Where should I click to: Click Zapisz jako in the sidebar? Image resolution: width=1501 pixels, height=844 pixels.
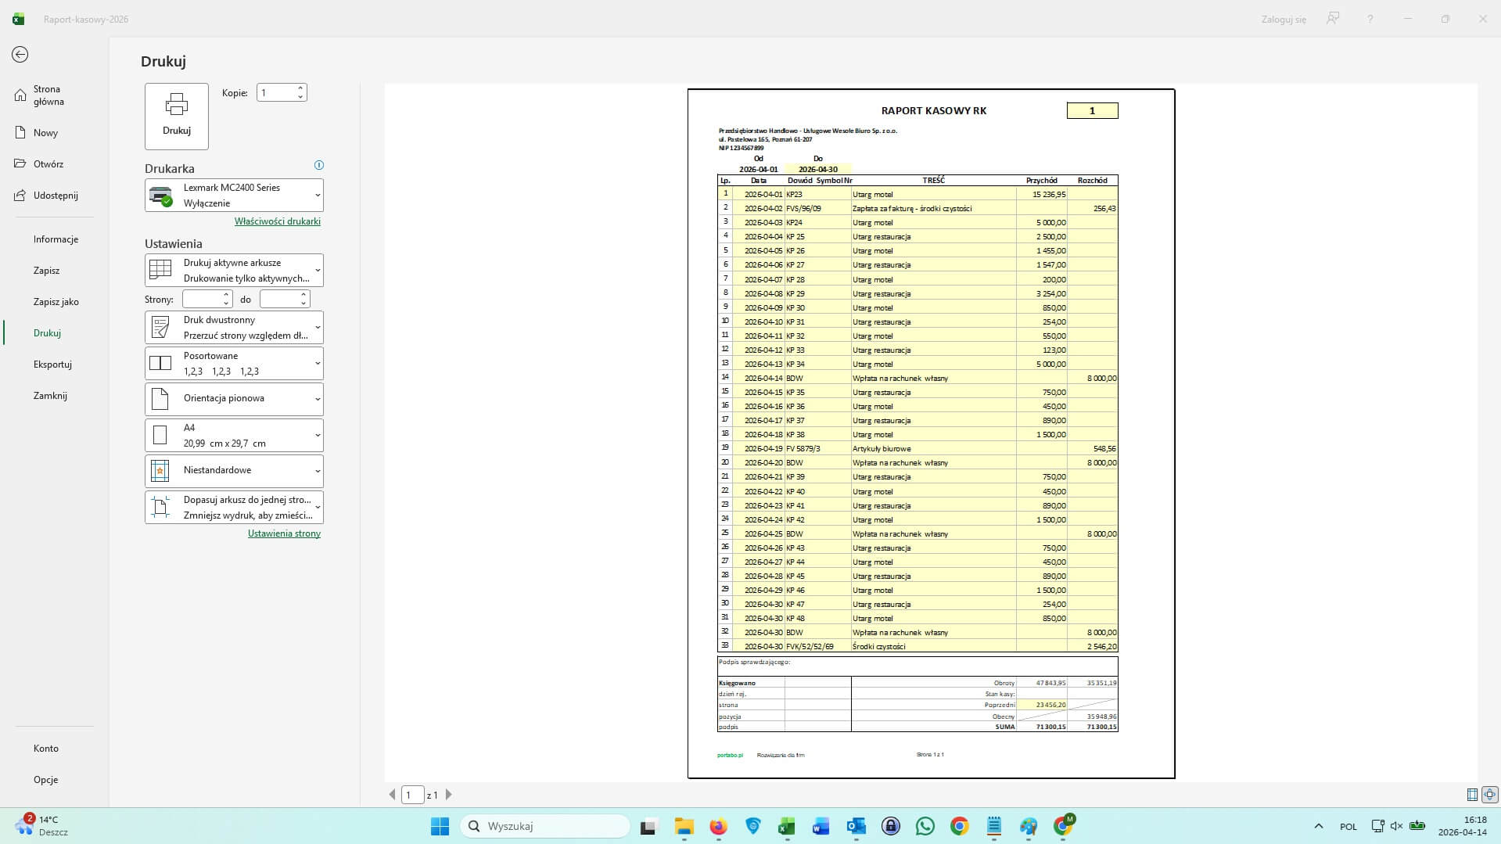[56, 302]
